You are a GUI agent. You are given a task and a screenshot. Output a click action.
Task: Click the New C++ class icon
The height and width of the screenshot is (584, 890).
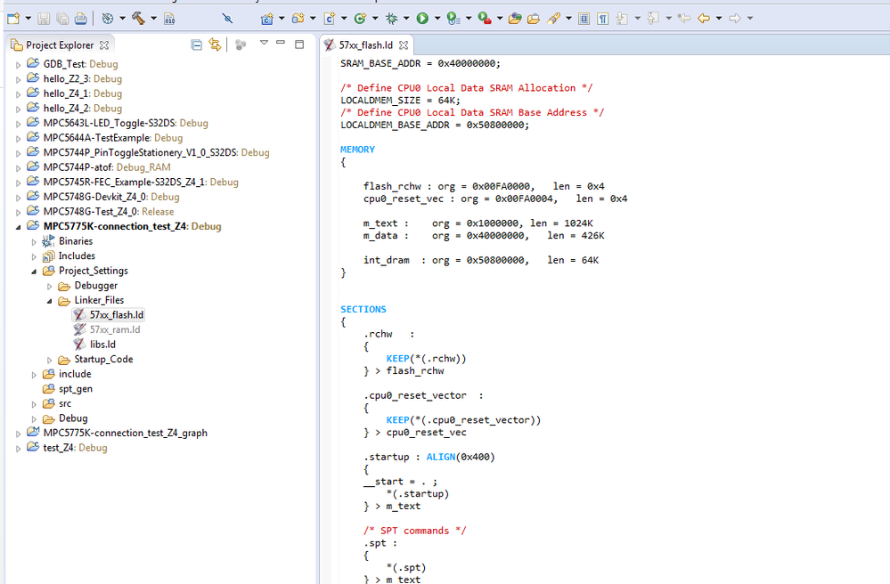click(360, 18)
